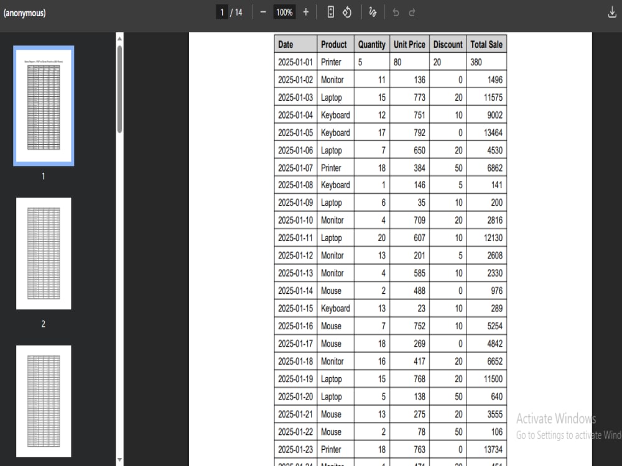
Task: Click total sale 976 cell
Action: point(486,291)
